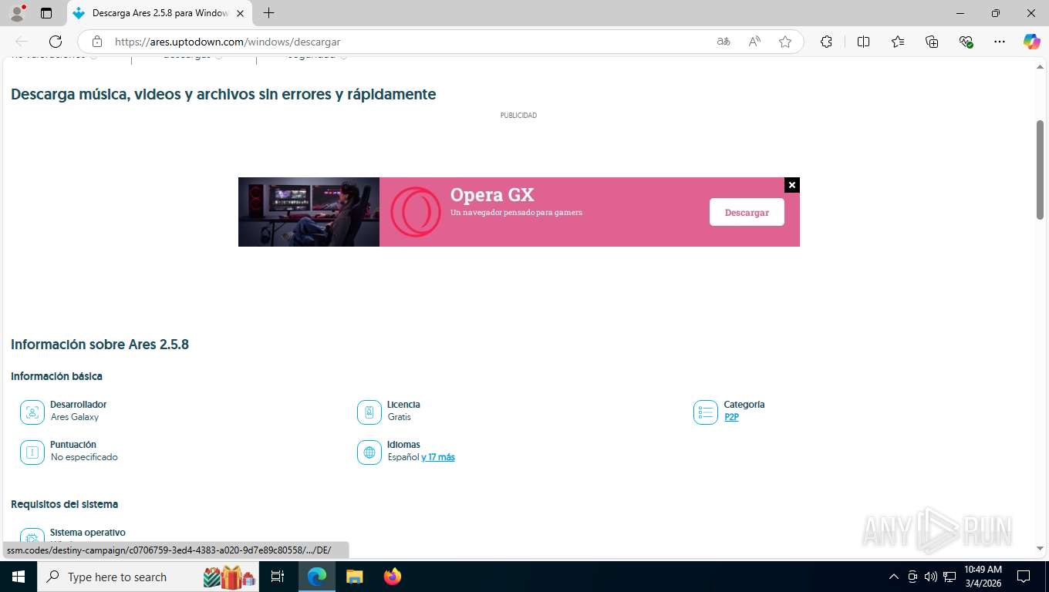The image size is (1049, 592).
Task: Click the 'Descarga música, videos y archivos' heading
Action: (224, 94)
